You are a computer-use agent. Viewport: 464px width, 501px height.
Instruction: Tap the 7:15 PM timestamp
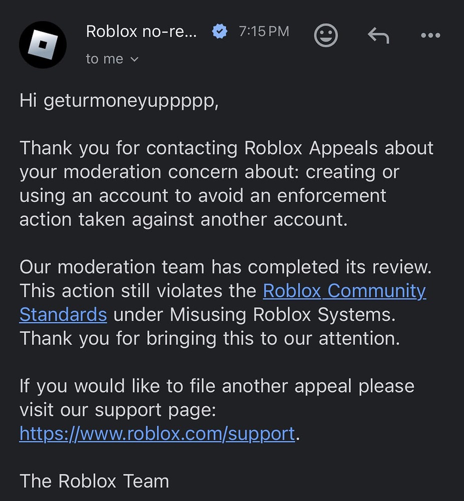tap(264, 32)
